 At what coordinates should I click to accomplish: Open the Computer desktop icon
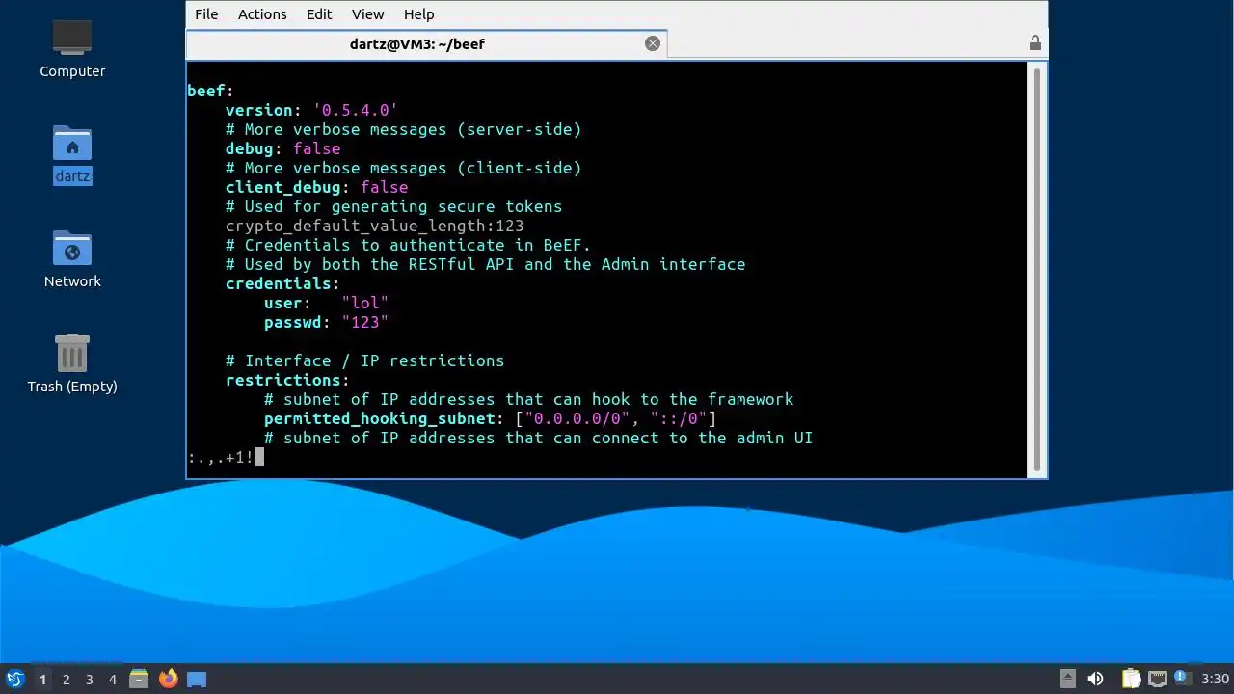[72, 48]
